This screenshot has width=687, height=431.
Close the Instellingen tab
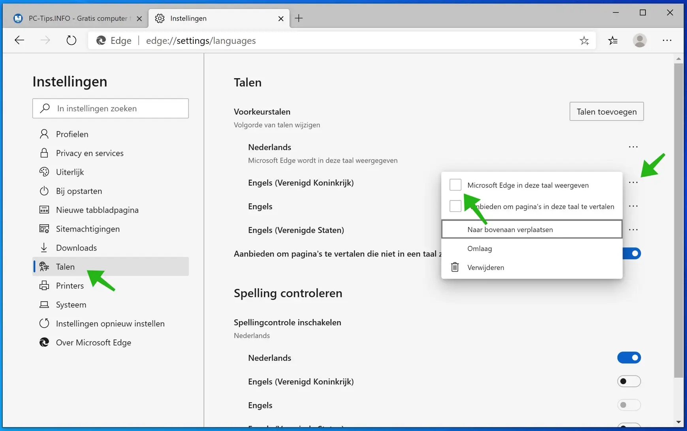(x=281, y=19)
